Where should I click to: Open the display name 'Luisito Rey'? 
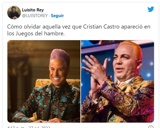click(33, 10)
